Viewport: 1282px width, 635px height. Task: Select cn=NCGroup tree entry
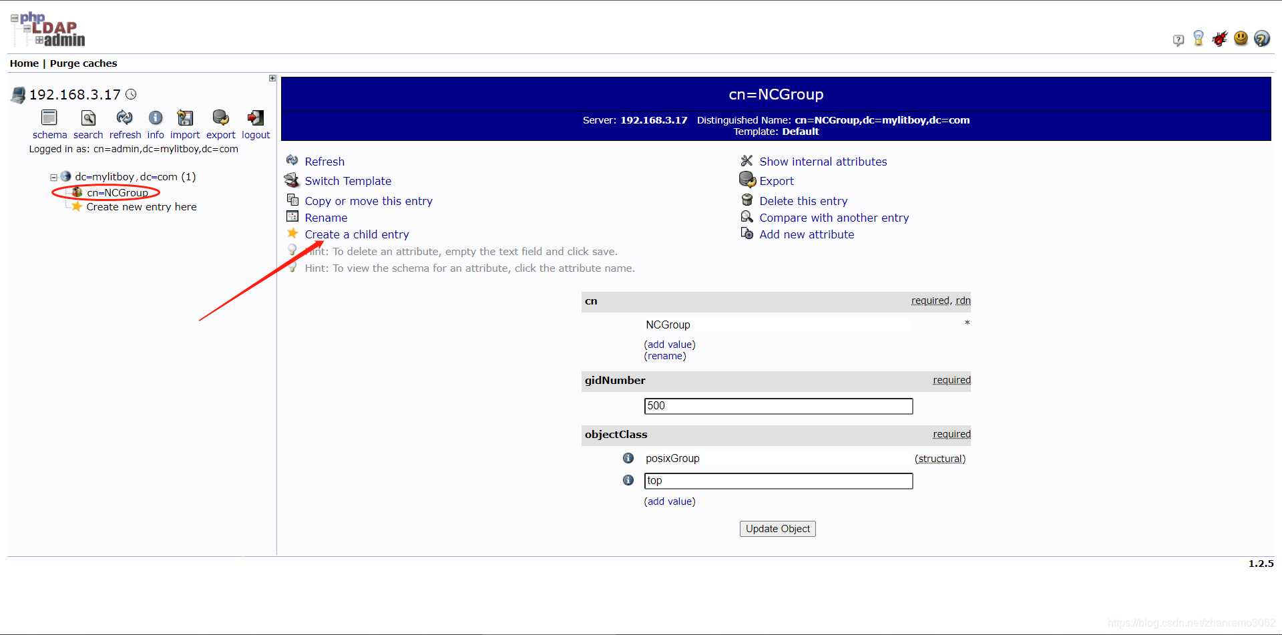(x=118, y=193)
